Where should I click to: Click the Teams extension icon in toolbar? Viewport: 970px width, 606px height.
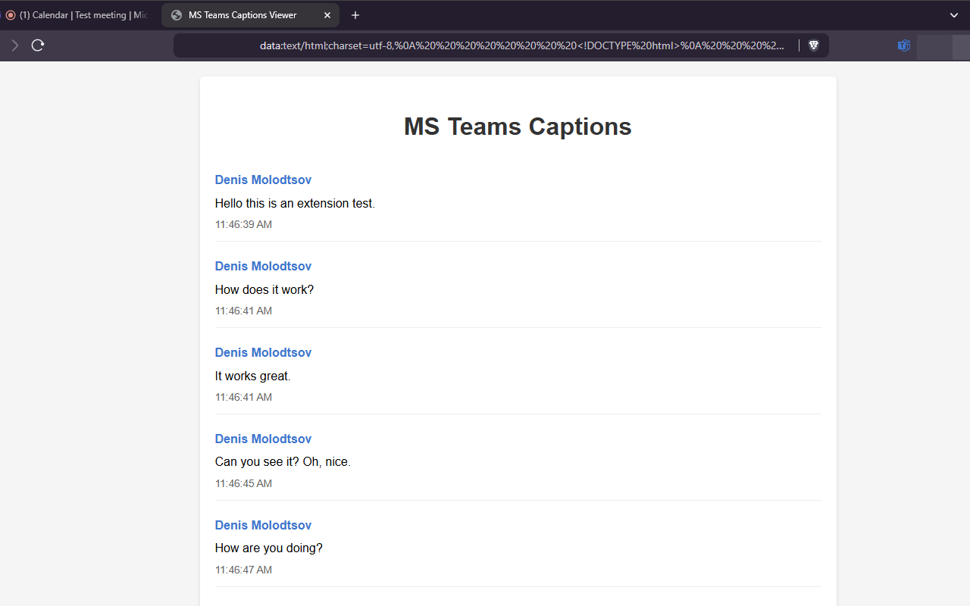tap(904, 45)
